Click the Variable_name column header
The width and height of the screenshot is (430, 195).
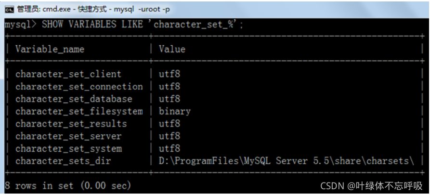tap(50, 49)
